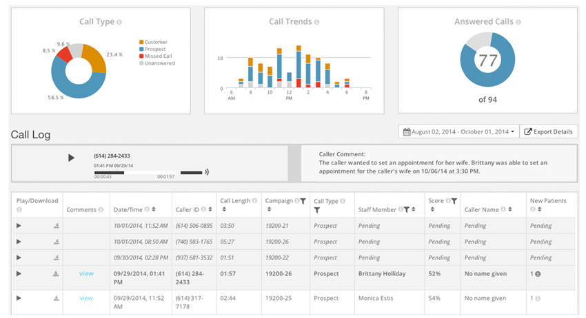Open the date range picker August 02 - October 01
This screenshot has width=586, height=318.
point(459,131)
